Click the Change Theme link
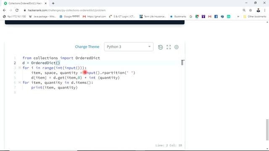This screenshot has width=269, height=151. pyautogui.click(x=87, y=47)
